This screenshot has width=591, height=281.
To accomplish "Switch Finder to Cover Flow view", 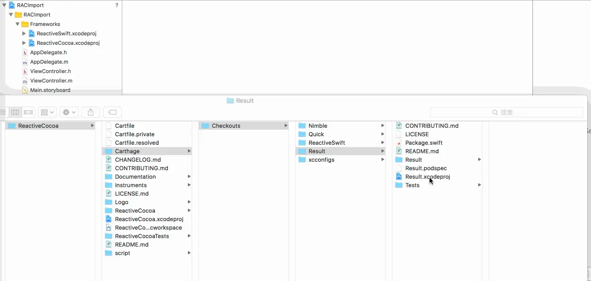I will coord(28,112).
